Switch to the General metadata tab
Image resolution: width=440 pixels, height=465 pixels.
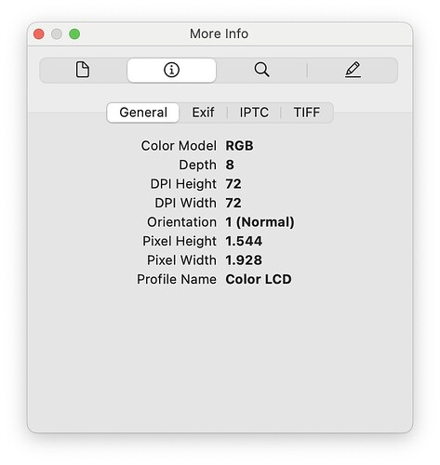(x=143, y=113)
